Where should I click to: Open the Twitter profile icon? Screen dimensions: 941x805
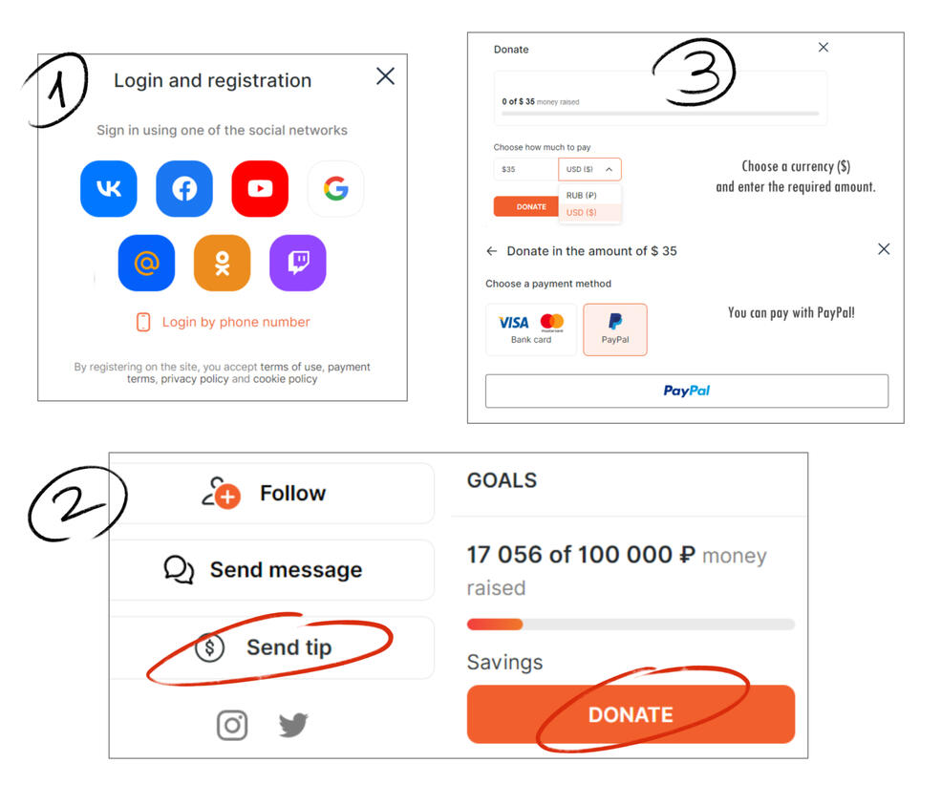coord(293,725)
